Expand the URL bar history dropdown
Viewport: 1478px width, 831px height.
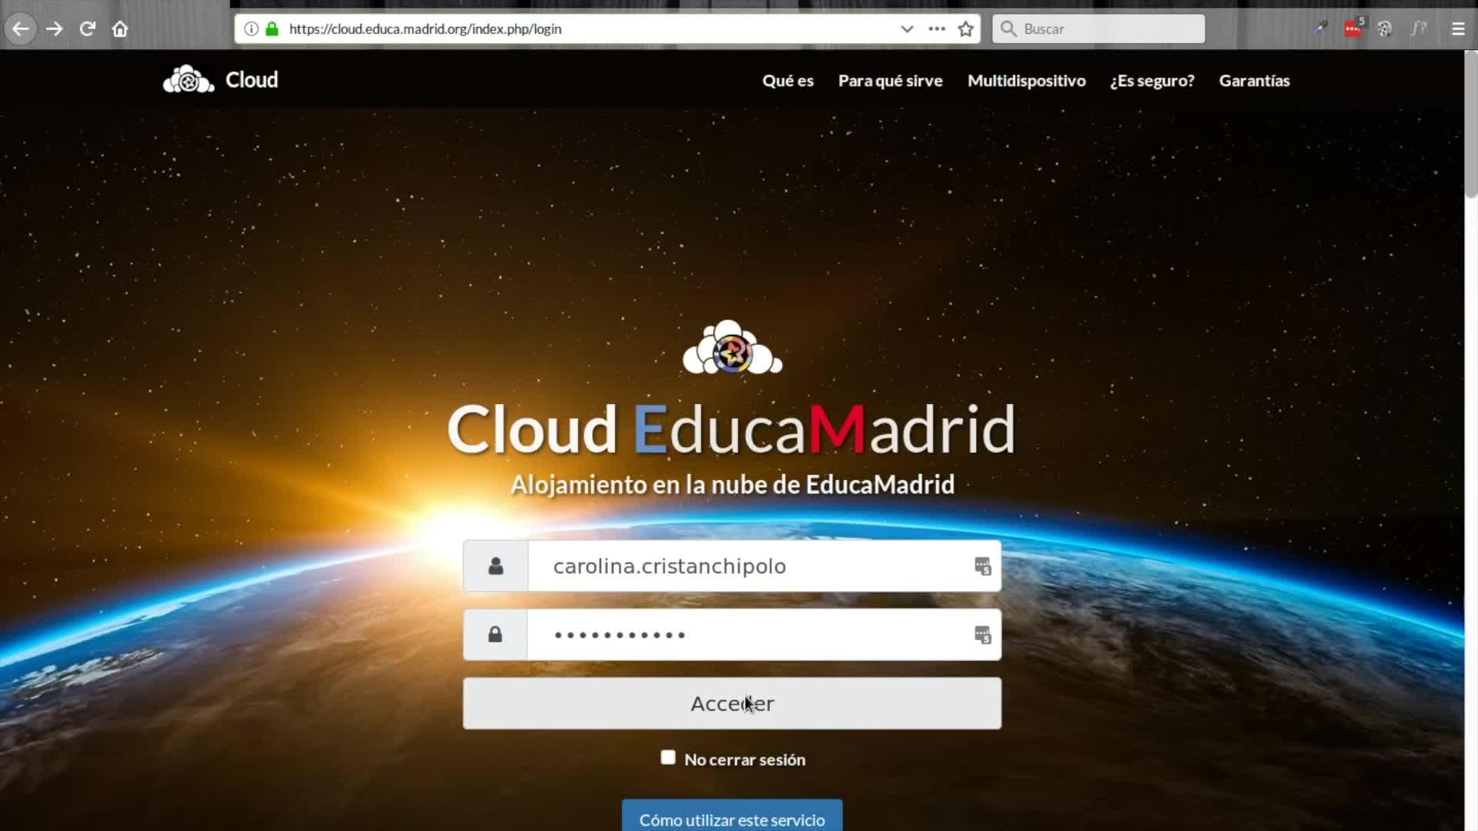click(x=907, y=29)
